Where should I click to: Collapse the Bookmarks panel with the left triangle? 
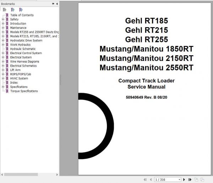(57, 4)
